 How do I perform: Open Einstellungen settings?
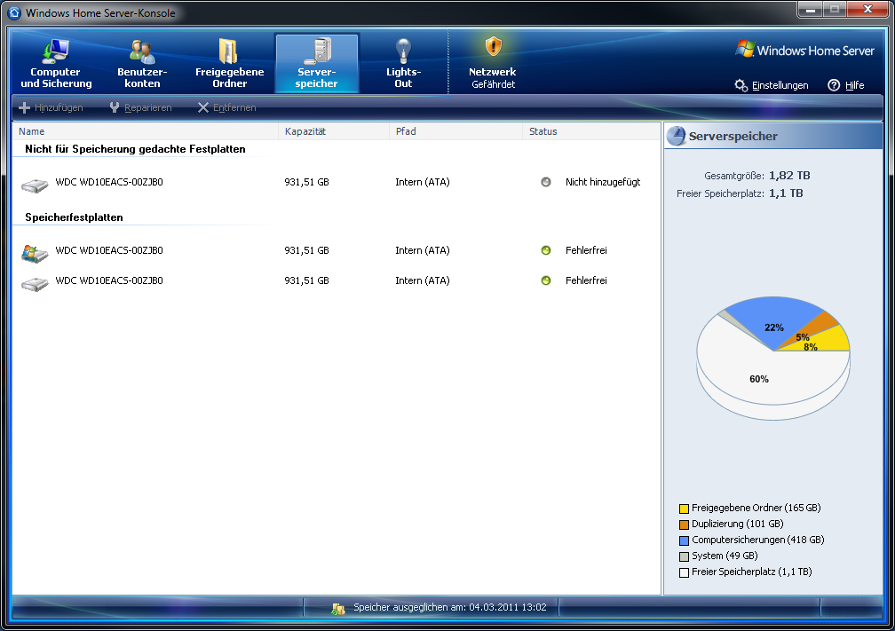click(780, 85)
